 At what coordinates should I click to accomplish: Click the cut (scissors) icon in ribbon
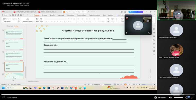click(19, 19)
